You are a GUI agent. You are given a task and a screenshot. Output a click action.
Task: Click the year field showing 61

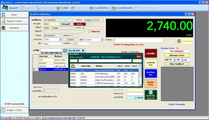[187, 60]
